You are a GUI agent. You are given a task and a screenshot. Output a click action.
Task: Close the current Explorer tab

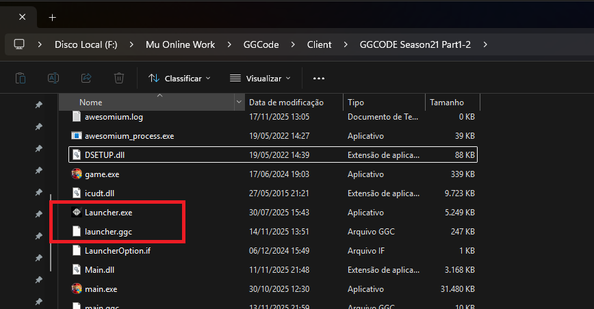click(23, 17)
